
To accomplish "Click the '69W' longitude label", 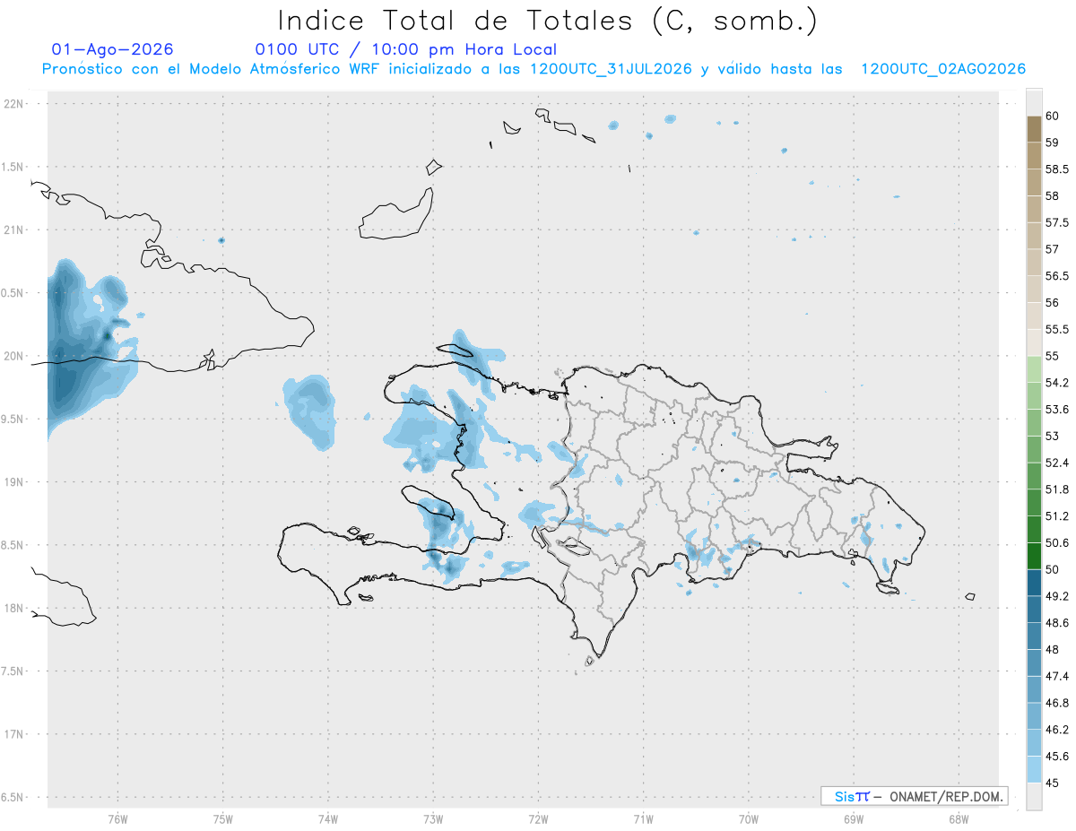I will 853,819.
